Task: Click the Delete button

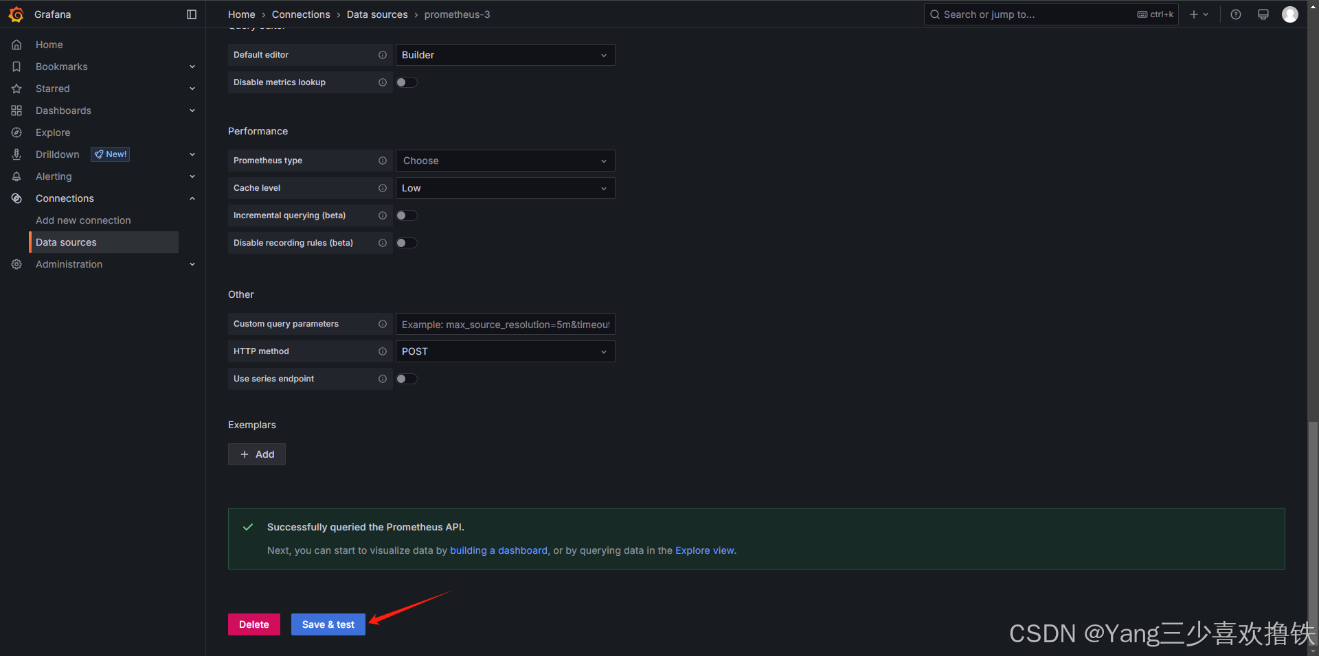Action: [254, 624]
